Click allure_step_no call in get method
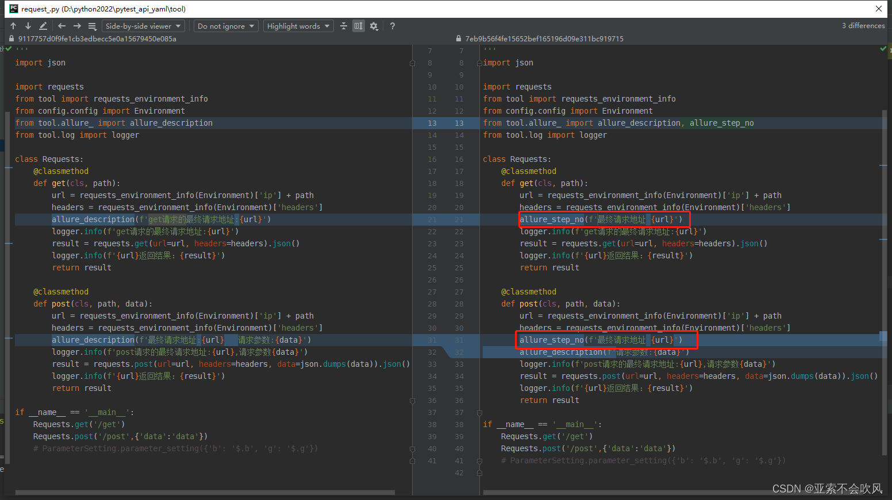 pyautogui.click(x=601, y=219)
